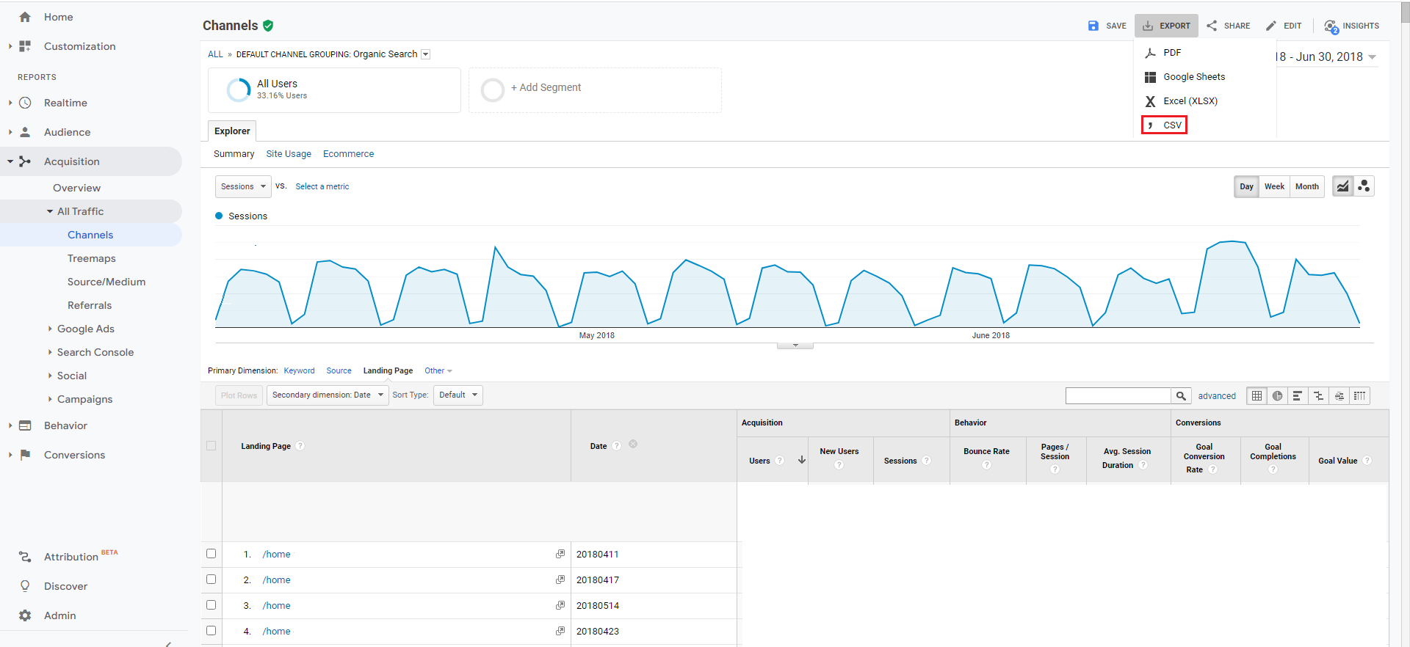Open Admin settings gear
This screenshot has height=647, width=1410.
pos(25,615)
